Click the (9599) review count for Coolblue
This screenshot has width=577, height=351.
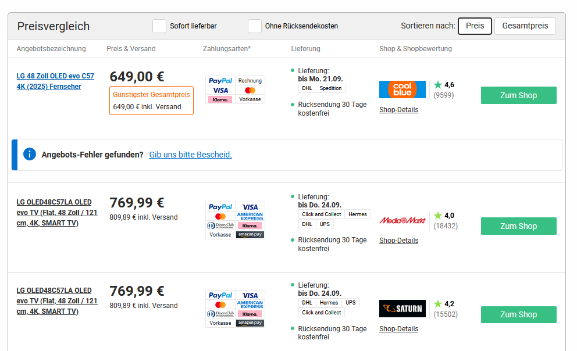tap(443, 95)
